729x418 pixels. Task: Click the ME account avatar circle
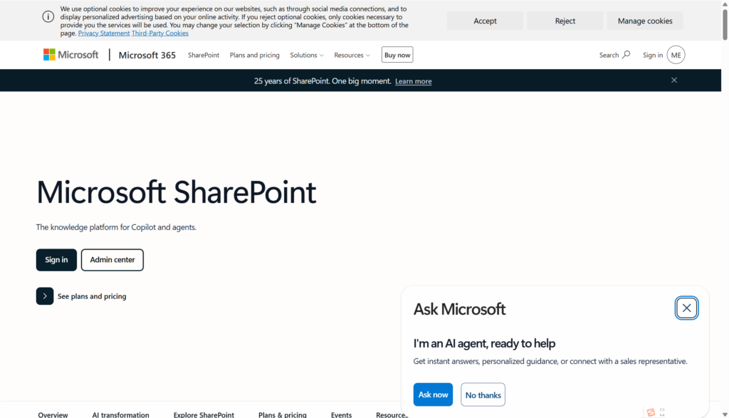point(676,55)
